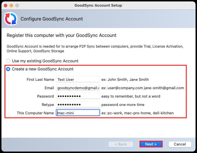197x153 pixels.
Task: Focus the Email input field
Action: tap(78, 88)
